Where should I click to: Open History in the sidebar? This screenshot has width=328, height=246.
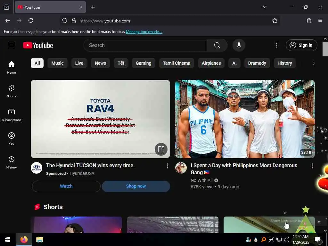tap(12, 162)
